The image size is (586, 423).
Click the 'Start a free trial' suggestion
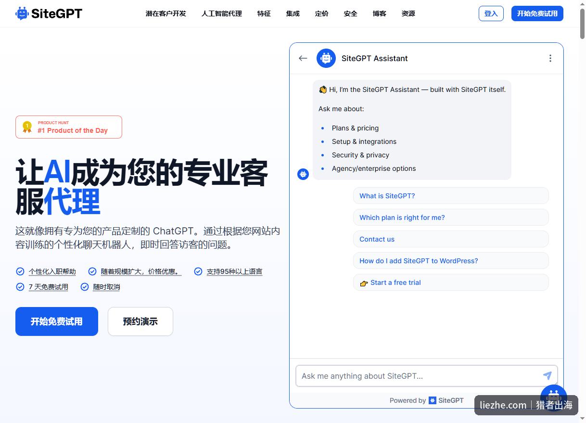(451, 282)
